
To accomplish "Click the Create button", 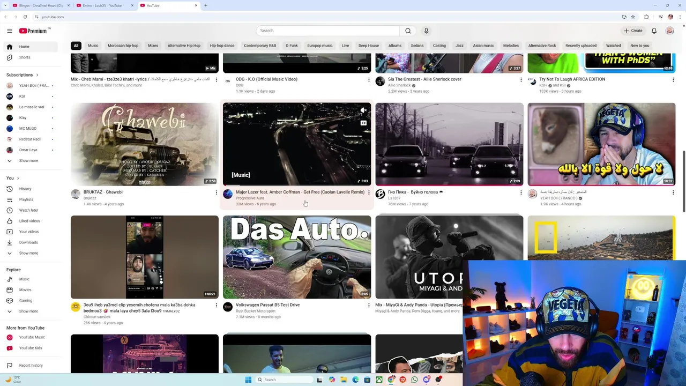I will 633,31.
